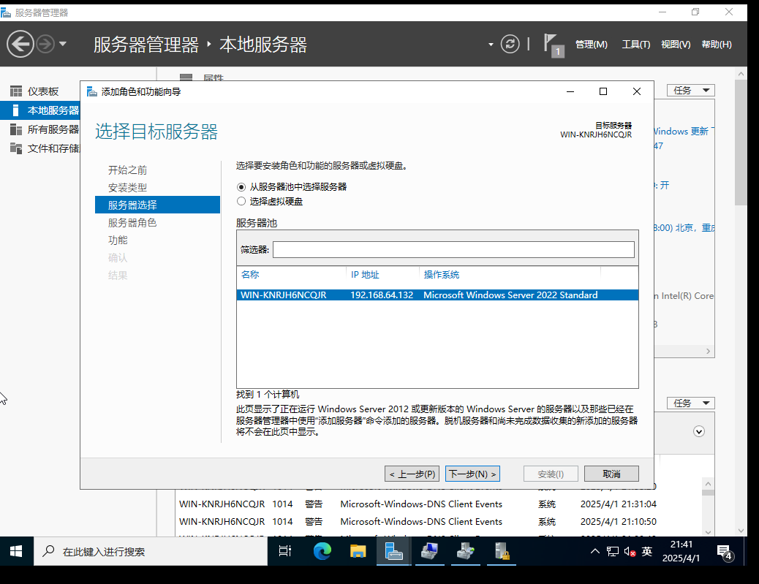Open the 工具(T) menu
Screen dimensions: 759x584
pos(635,45)
